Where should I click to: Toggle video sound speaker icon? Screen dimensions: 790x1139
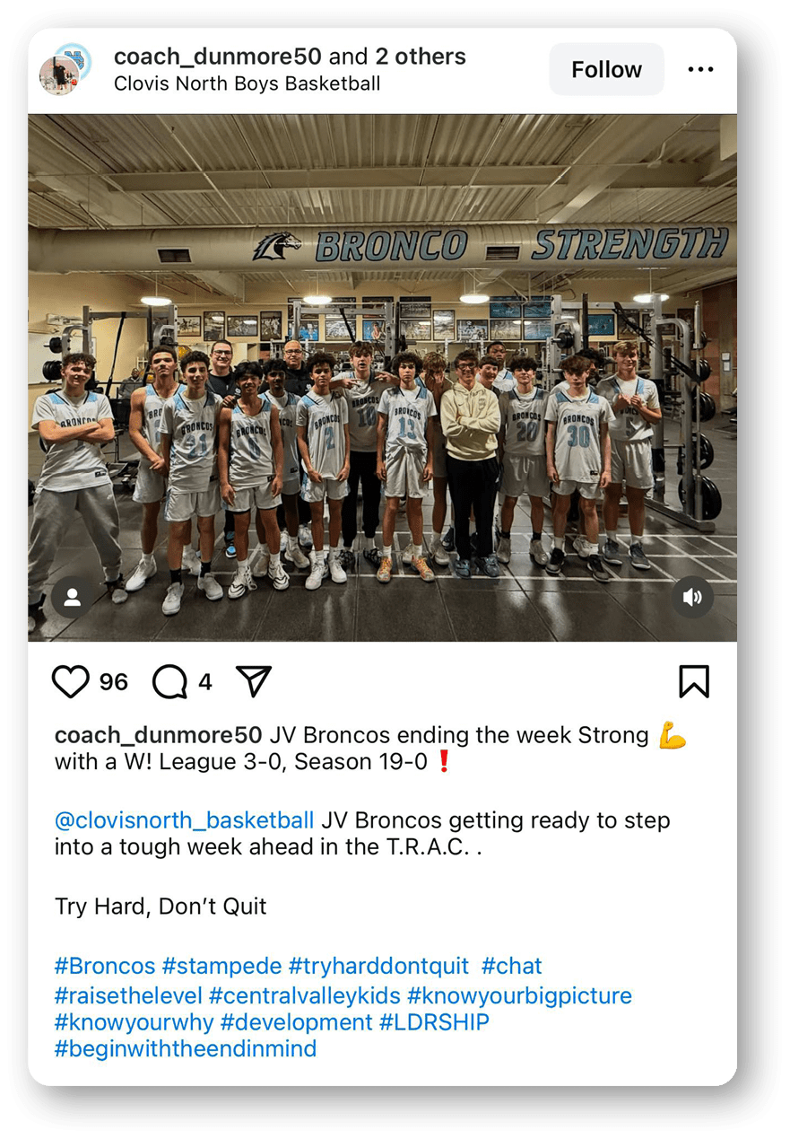pos(692,598)
